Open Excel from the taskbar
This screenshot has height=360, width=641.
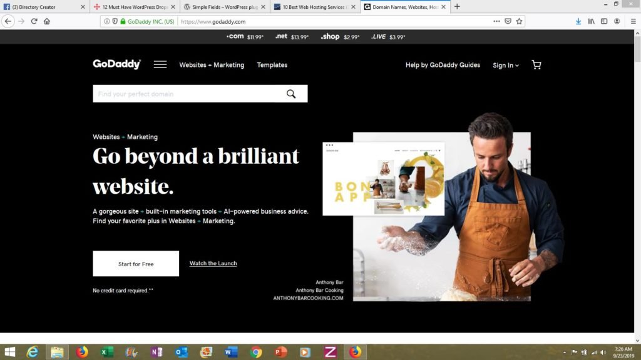tap(107, 352)
